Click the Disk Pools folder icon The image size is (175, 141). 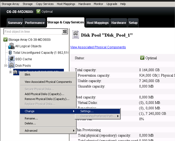point(11,65)
